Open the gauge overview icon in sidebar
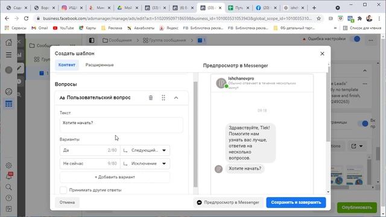Viewport: 386px width, 217px height. pos(8,92)
